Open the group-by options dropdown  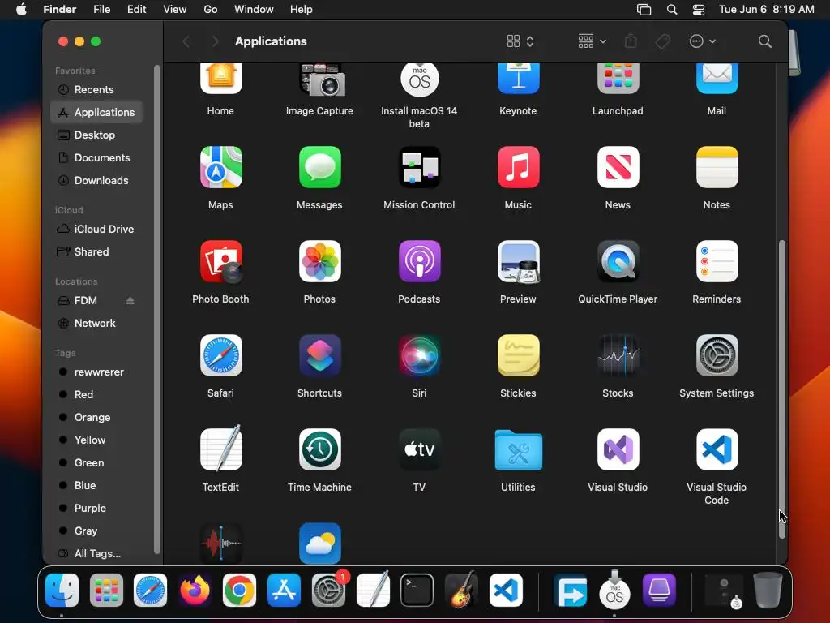tap(592, 41)
